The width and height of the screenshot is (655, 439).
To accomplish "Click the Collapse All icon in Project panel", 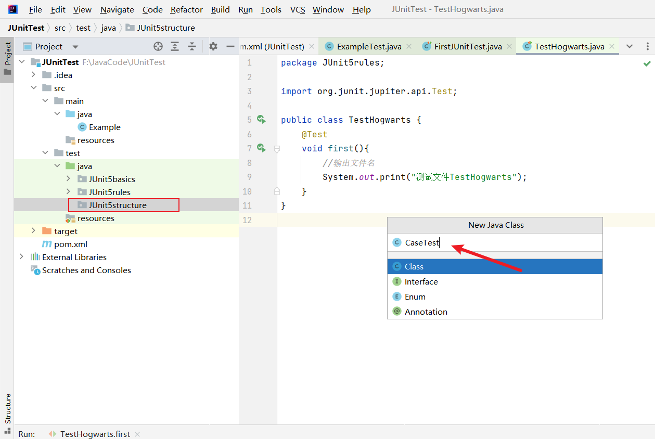I will click(192, 46).
